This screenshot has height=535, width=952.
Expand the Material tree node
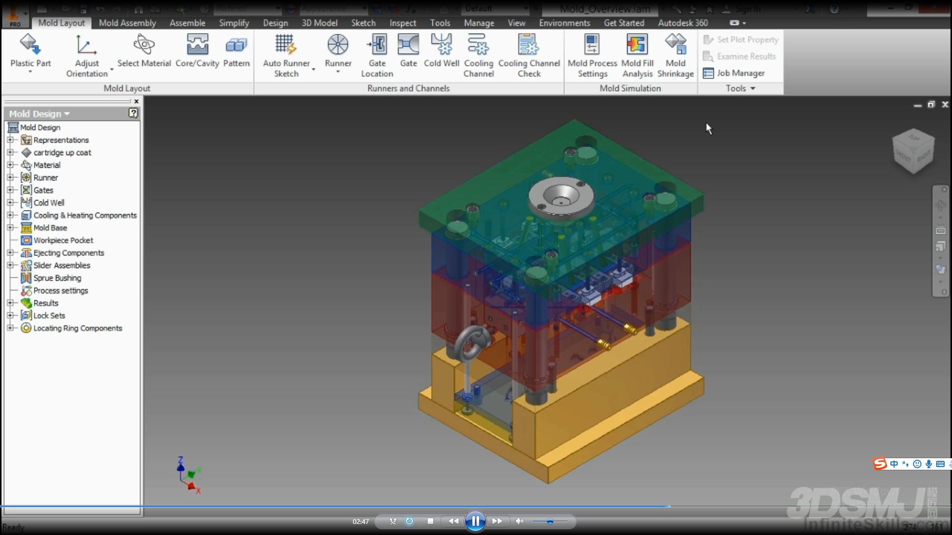pyautogui.click(x=10, y=165)
